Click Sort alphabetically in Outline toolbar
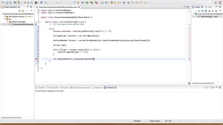223x125 pixels. [202, 11]
